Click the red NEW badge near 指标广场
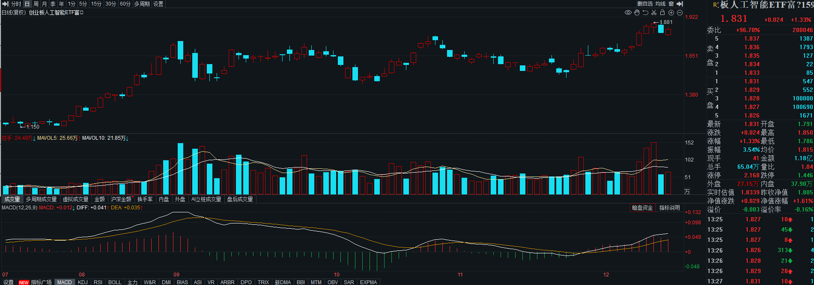 point(24,282)
